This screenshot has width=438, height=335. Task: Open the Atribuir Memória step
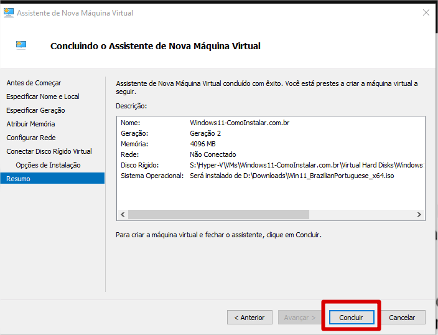(30, 124)
